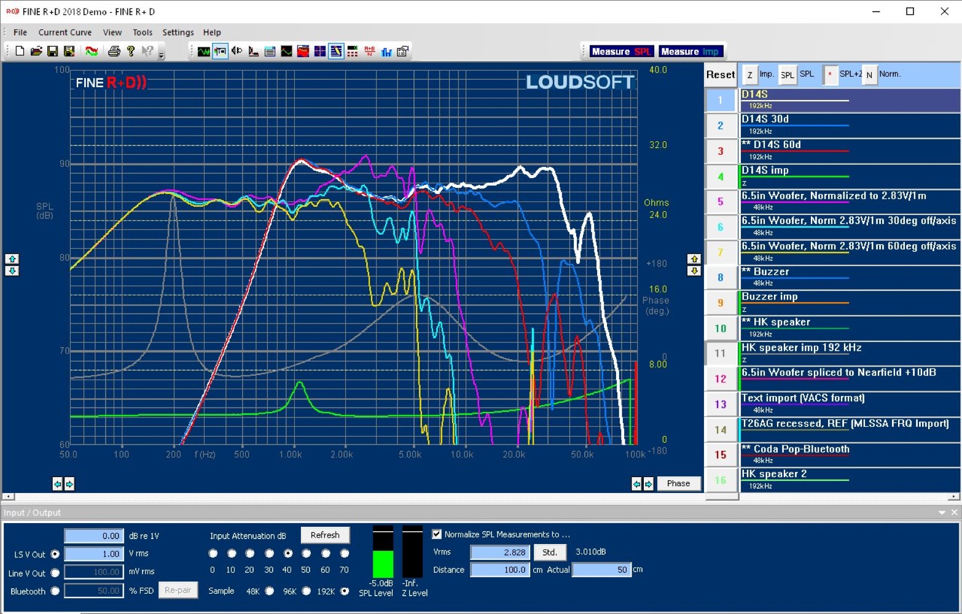Click the Print icon in the toolbar
The height and width of the screenshot is (614, 962).
tap(114, 51)
